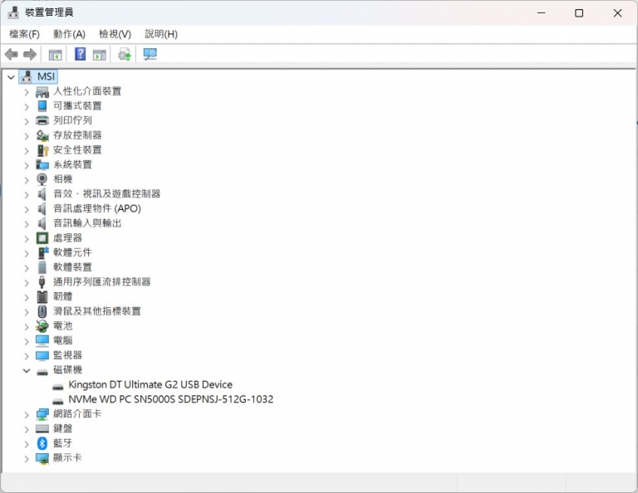Screen dimensions: 638x493
Task: Select the 音效、視訊及遊戲控制器 label
Action: click(x=107, y=194)
